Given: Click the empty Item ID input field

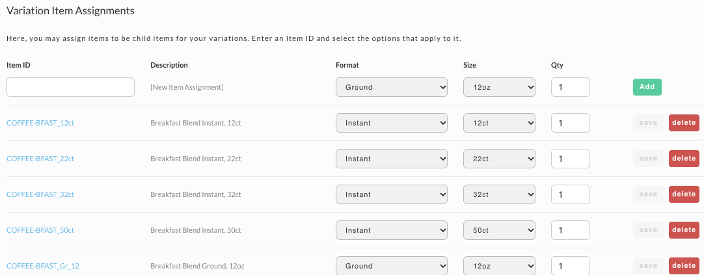Looking at the screenshot, I should click(x=70, y=87).
